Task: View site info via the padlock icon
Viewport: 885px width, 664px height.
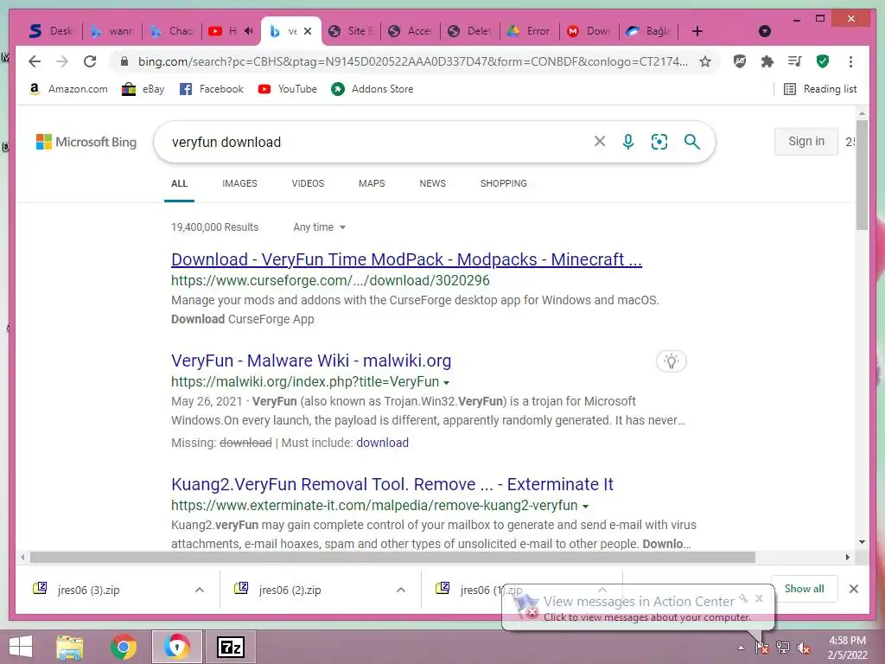Action: 124,61
